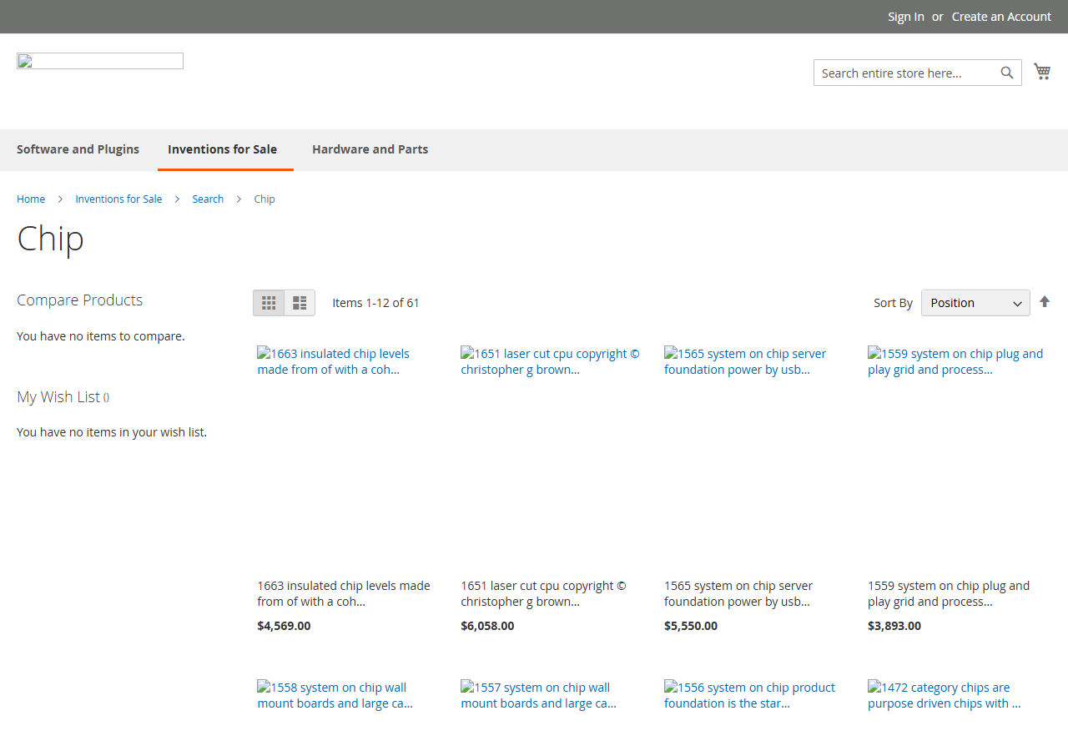Open 1559 system on chip plug title
The image size is (1068, 751).
coord(949,593)
